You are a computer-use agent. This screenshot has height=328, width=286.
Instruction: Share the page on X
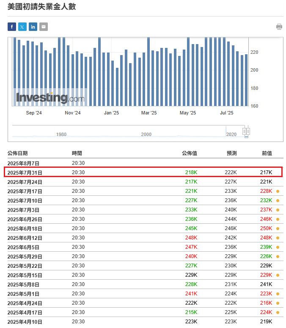[x=22, y=27]
